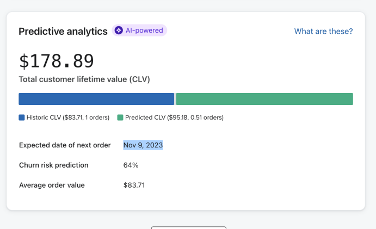Click 'Churn risk prediction' label
This screenshot has height=229, width=376.
[54, 165]
